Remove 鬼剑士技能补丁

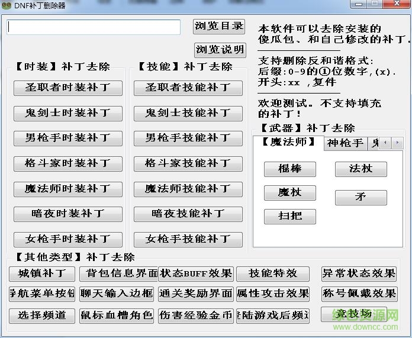[x=188, y=114]
